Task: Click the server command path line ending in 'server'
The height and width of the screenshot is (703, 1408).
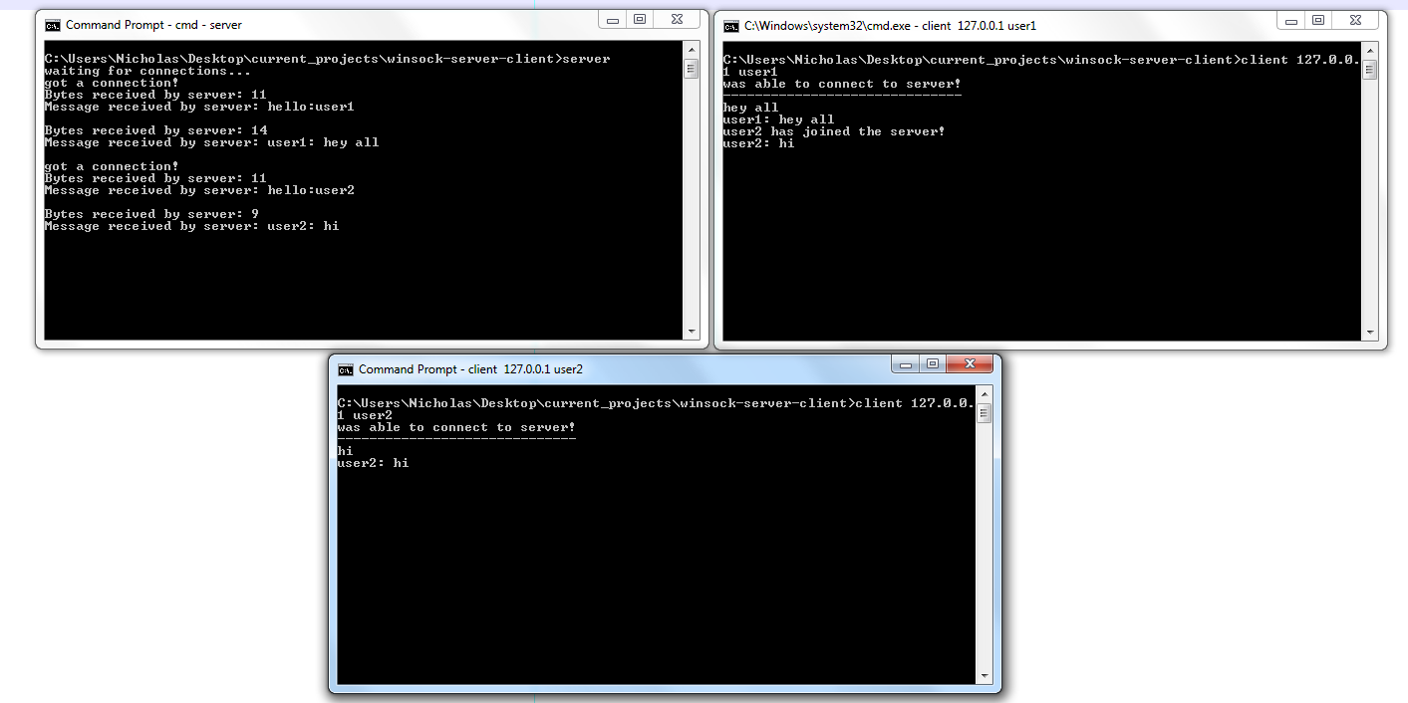Action: click(327, 59)
